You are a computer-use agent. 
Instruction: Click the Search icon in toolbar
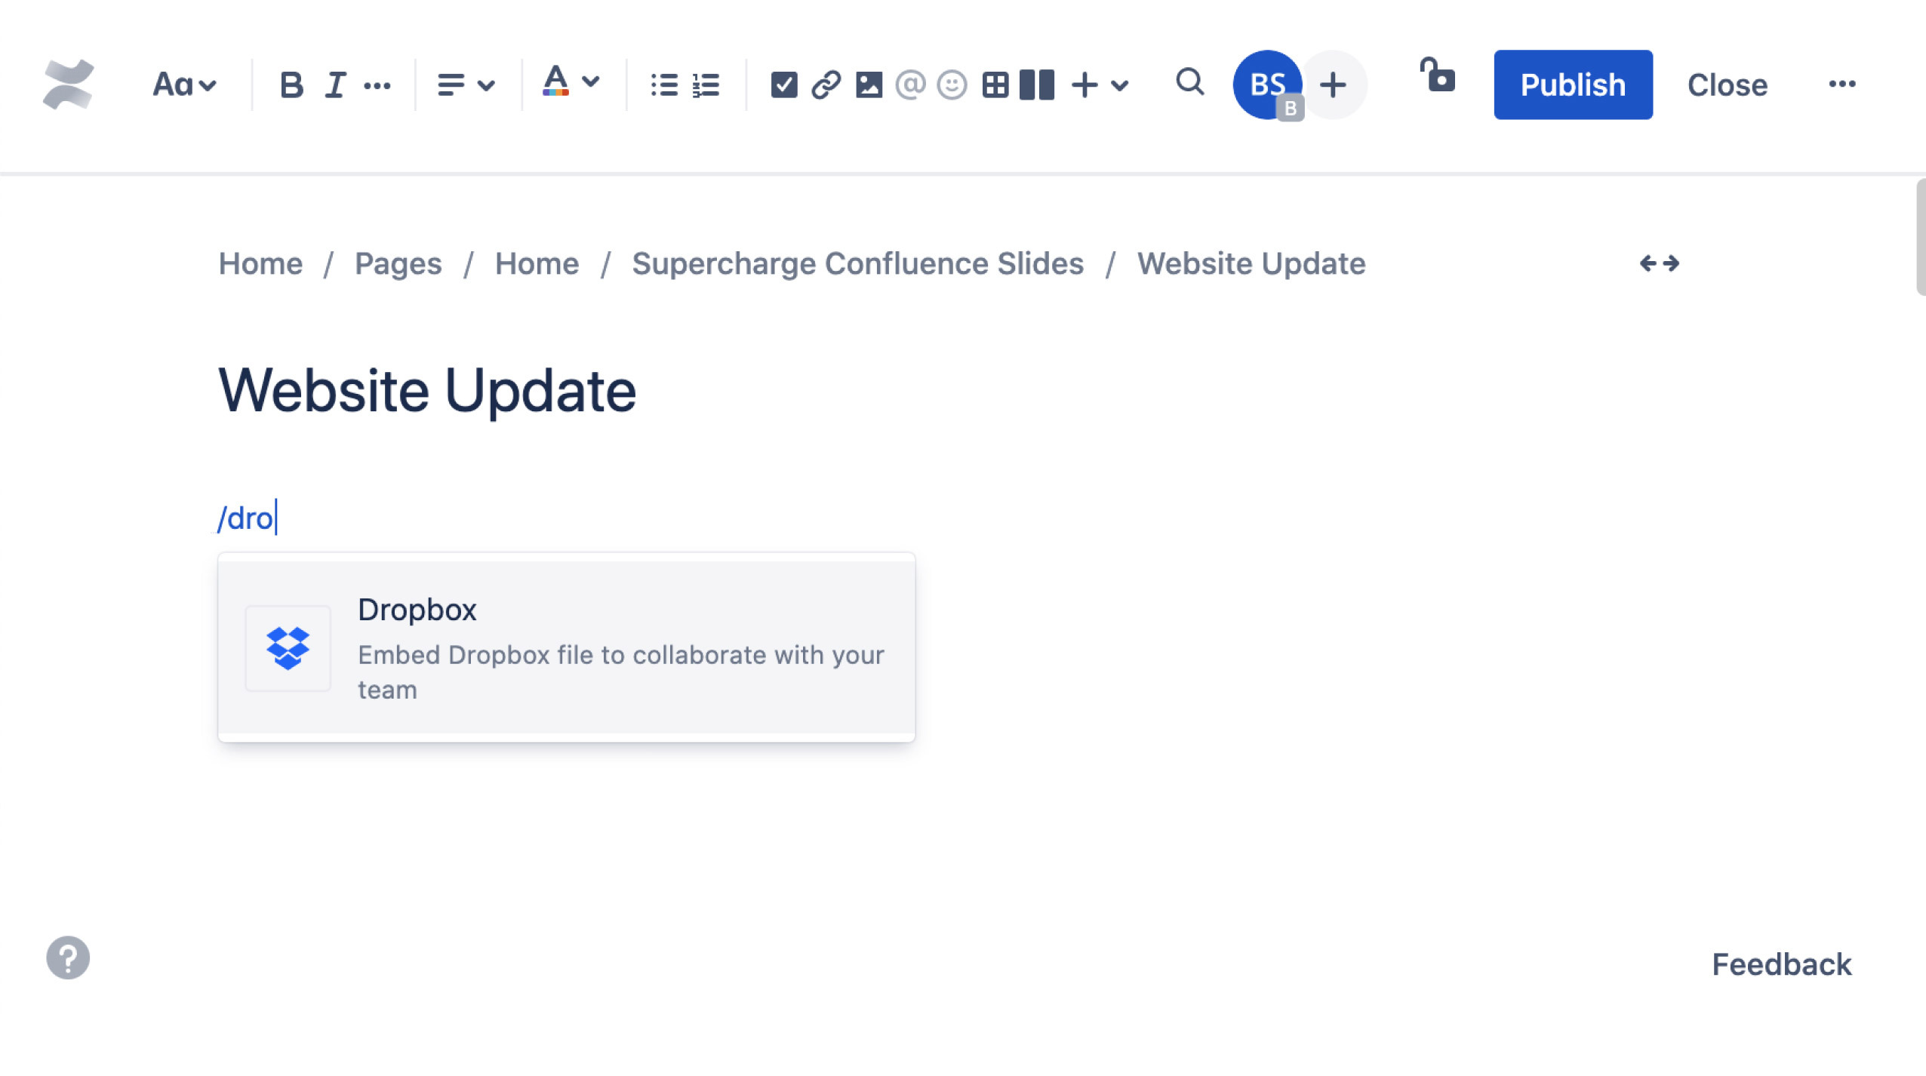[x=1186, y=85]
